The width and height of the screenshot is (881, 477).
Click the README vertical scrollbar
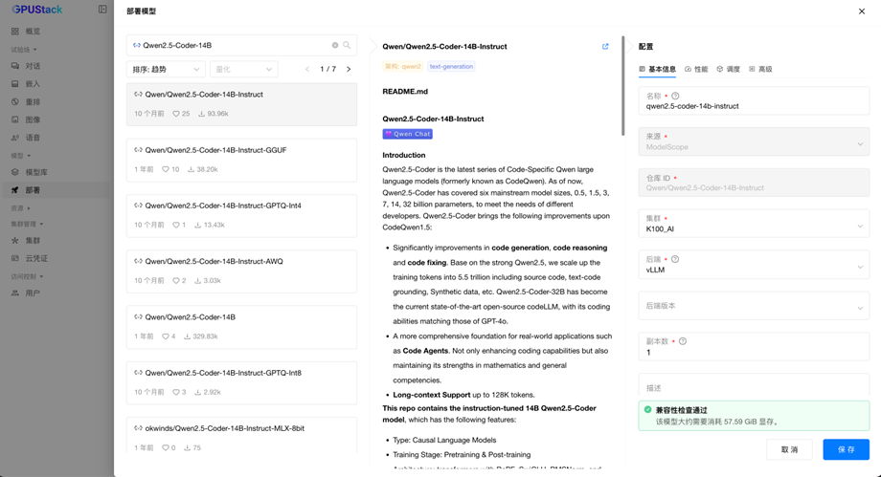(622, 86)
